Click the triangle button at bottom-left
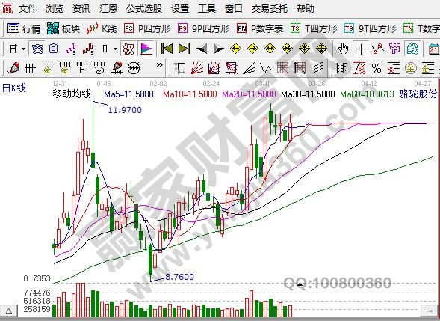440x321 pixels. (x=9, y=311)
